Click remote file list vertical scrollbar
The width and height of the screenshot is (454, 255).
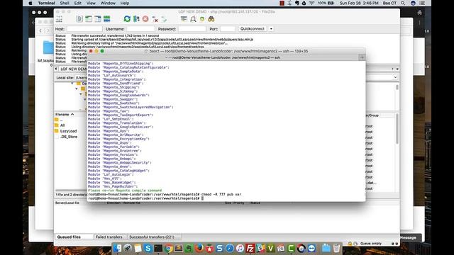397,129
